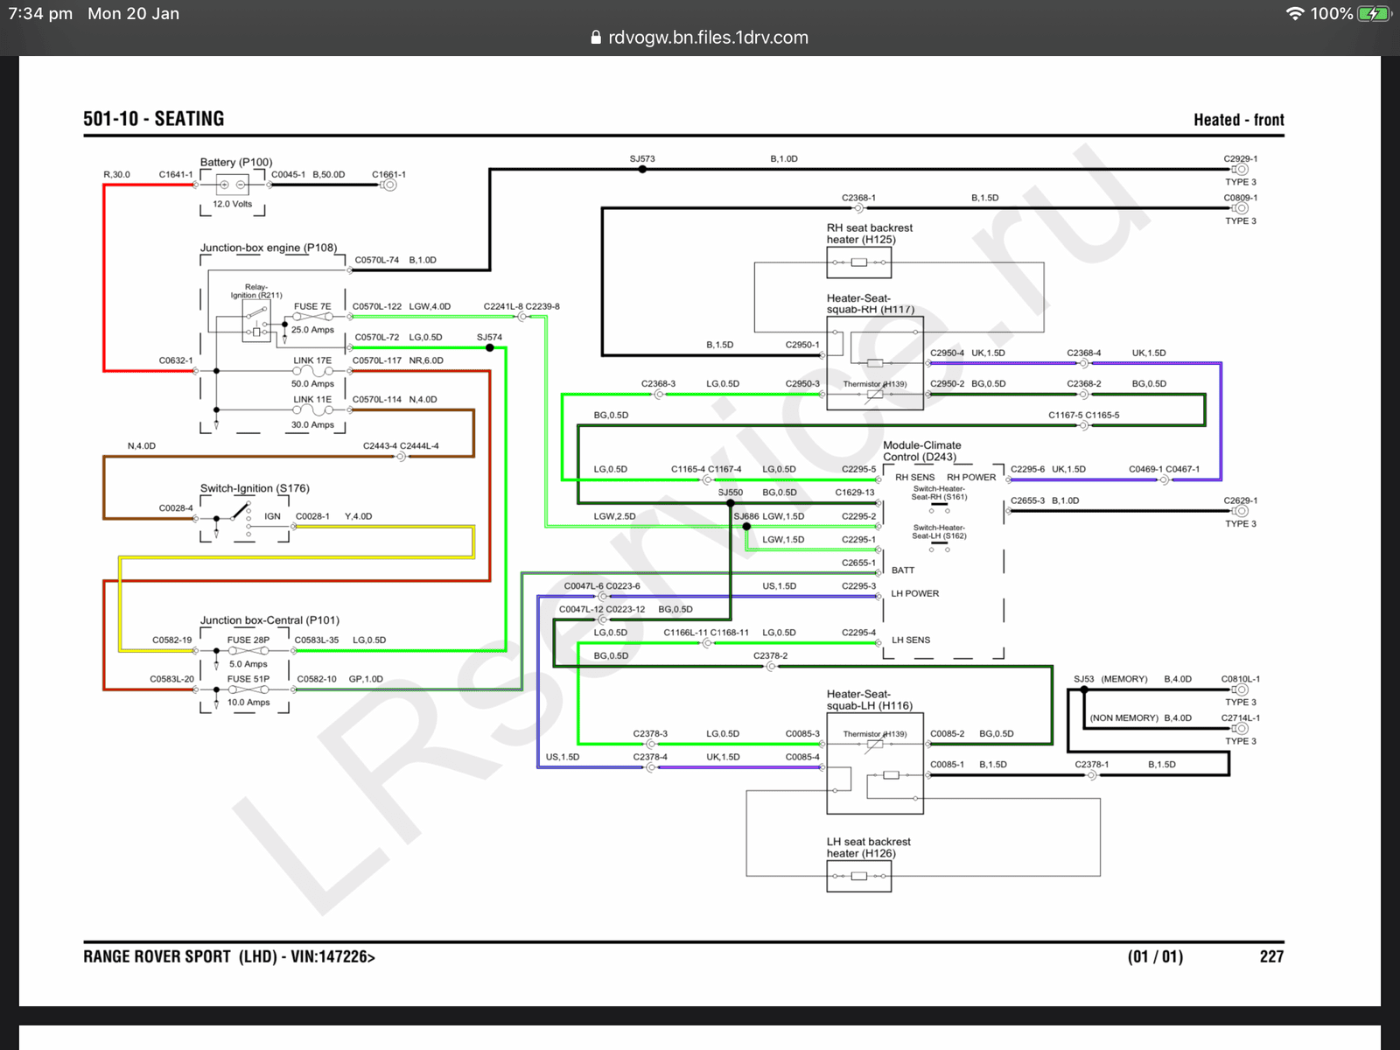Viewport: 1400px width, 1050px height.
Task: Click the SJ574 splice junction dot
Action: click(x=489, y=348)
